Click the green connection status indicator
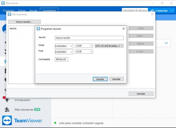Image resolution: width=176 pixels, height=128 pixels. coord(55,123)
